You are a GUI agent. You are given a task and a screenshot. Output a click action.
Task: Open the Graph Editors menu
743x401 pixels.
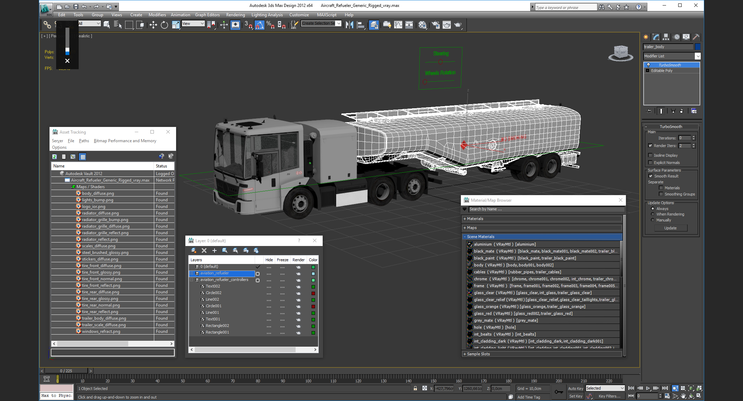click(x=207, y=15)
